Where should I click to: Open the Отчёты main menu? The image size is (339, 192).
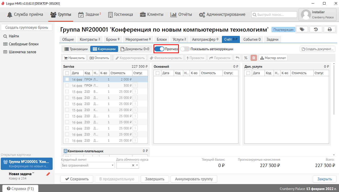tap(181, 14)
